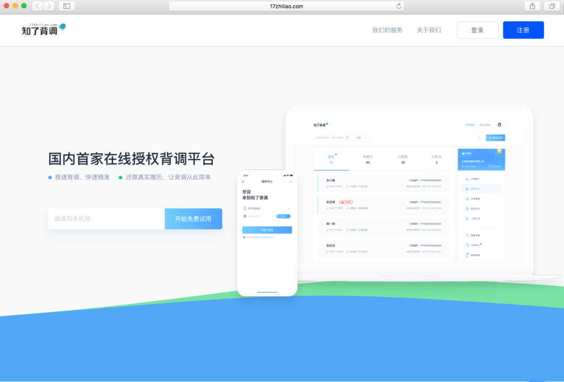
Task: Open the Safari share menu
Action: click(533, 6)
